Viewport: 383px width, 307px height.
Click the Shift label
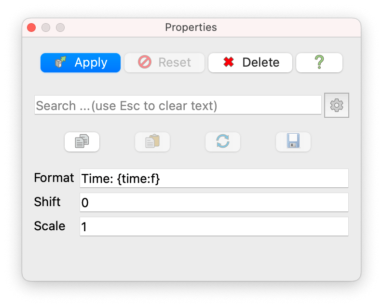tap(47, 202)
